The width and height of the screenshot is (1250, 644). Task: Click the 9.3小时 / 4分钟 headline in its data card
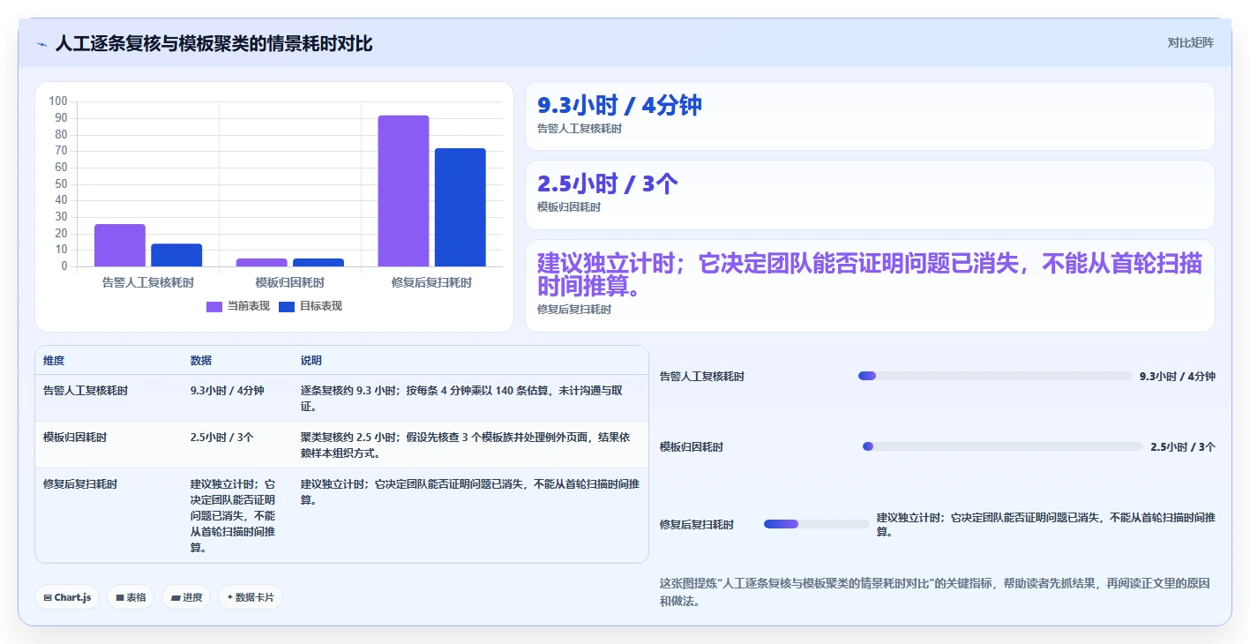point(619,105)
